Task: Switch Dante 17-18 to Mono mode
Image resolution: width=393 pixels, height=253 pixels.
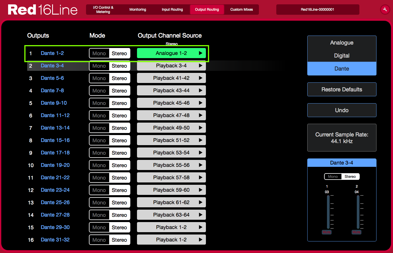Action: [x=99, y=153]
